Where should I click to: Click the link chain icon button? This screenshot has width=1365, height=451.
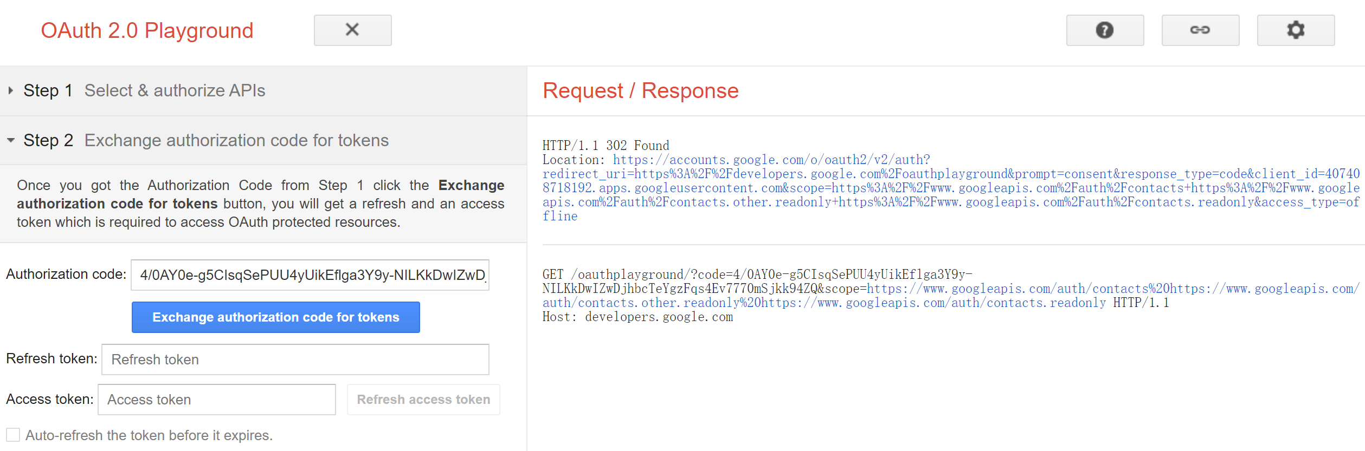(x=1200, y=30)
